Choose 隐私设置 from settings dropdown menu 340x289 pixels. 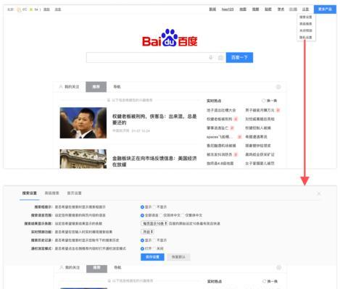click(x=306, y=38)
